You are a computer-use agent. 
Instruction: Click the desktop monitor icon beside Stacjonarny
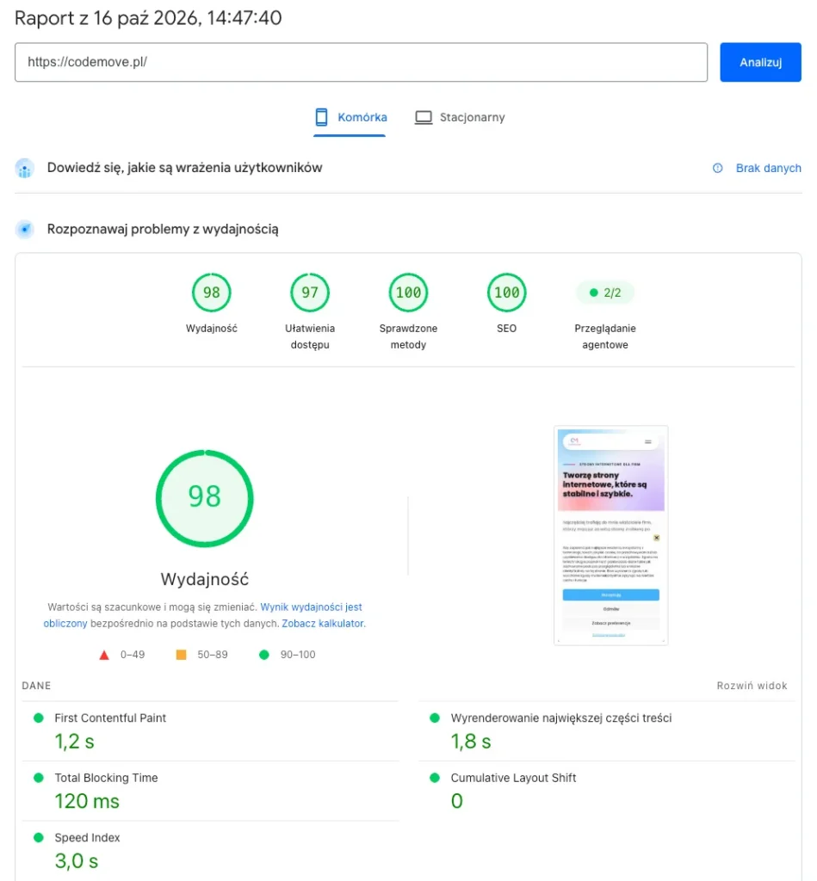423,117
